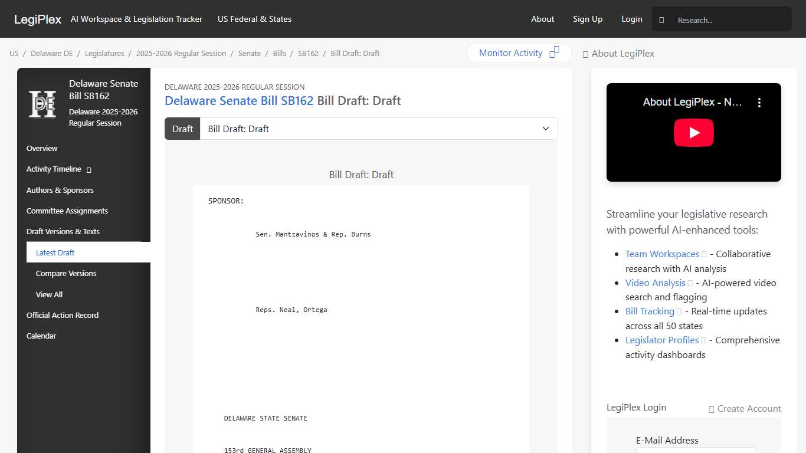Click the Delaware state seal logo
806x453 pixels.
click(x=42, y=104)
